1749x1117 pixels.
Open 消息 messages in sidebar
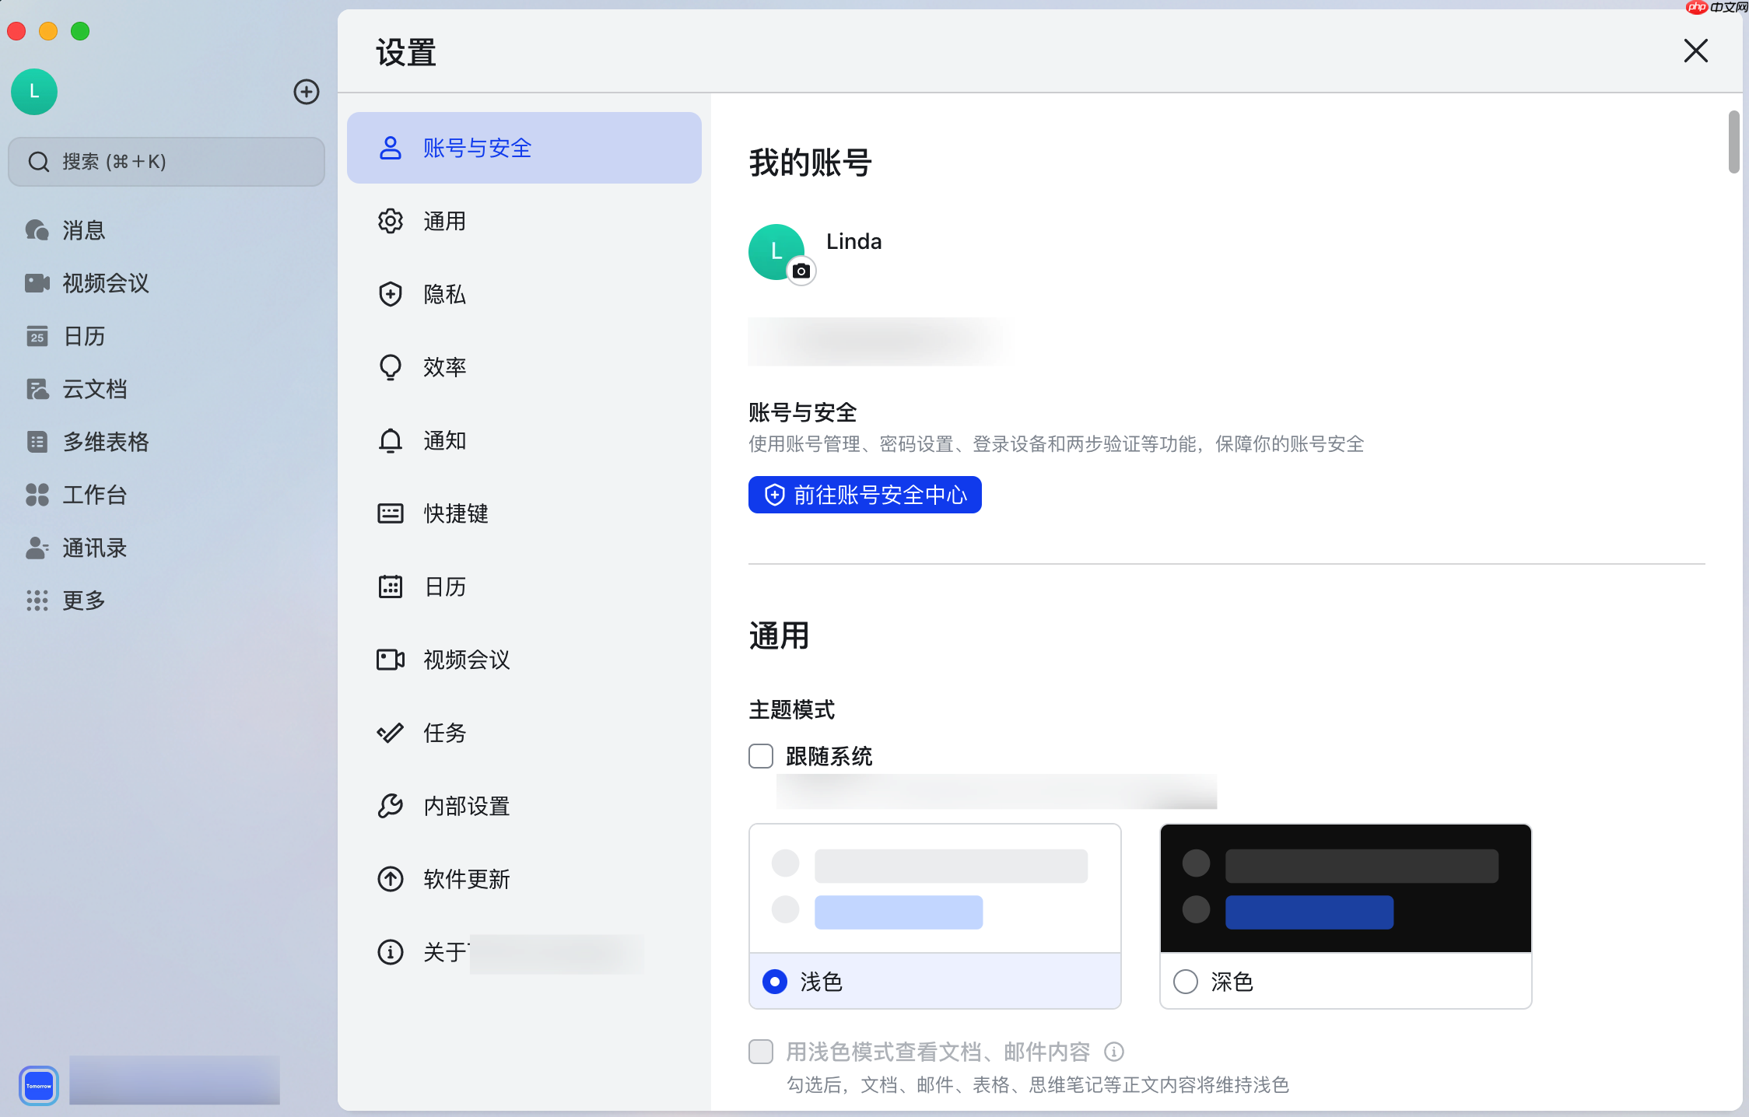pyautogui.click(x=83, y=230)
